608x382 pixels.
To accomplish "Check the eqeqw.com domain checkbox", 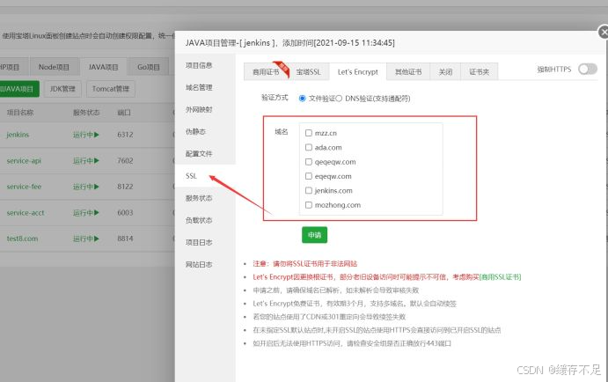I will click(x=309, y=176).
